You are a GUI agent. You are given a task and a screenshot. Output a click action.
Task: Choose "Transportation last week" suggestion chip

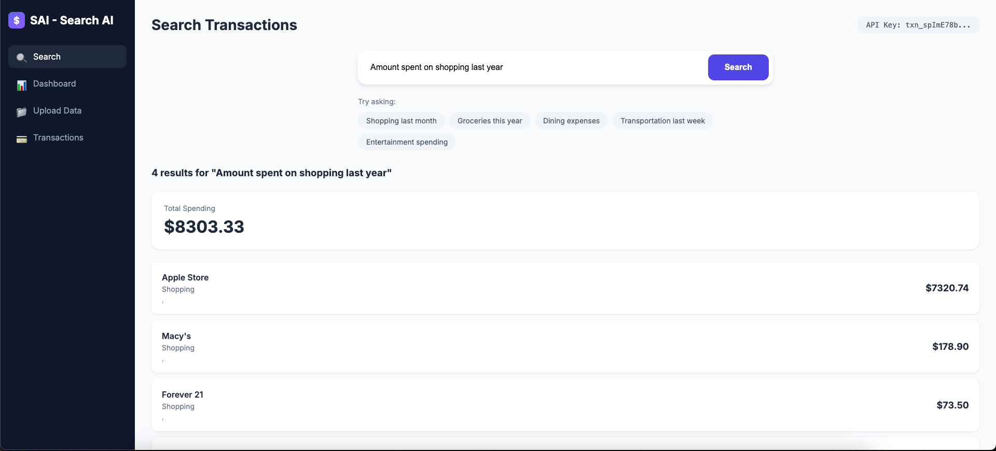click(662, 121)
